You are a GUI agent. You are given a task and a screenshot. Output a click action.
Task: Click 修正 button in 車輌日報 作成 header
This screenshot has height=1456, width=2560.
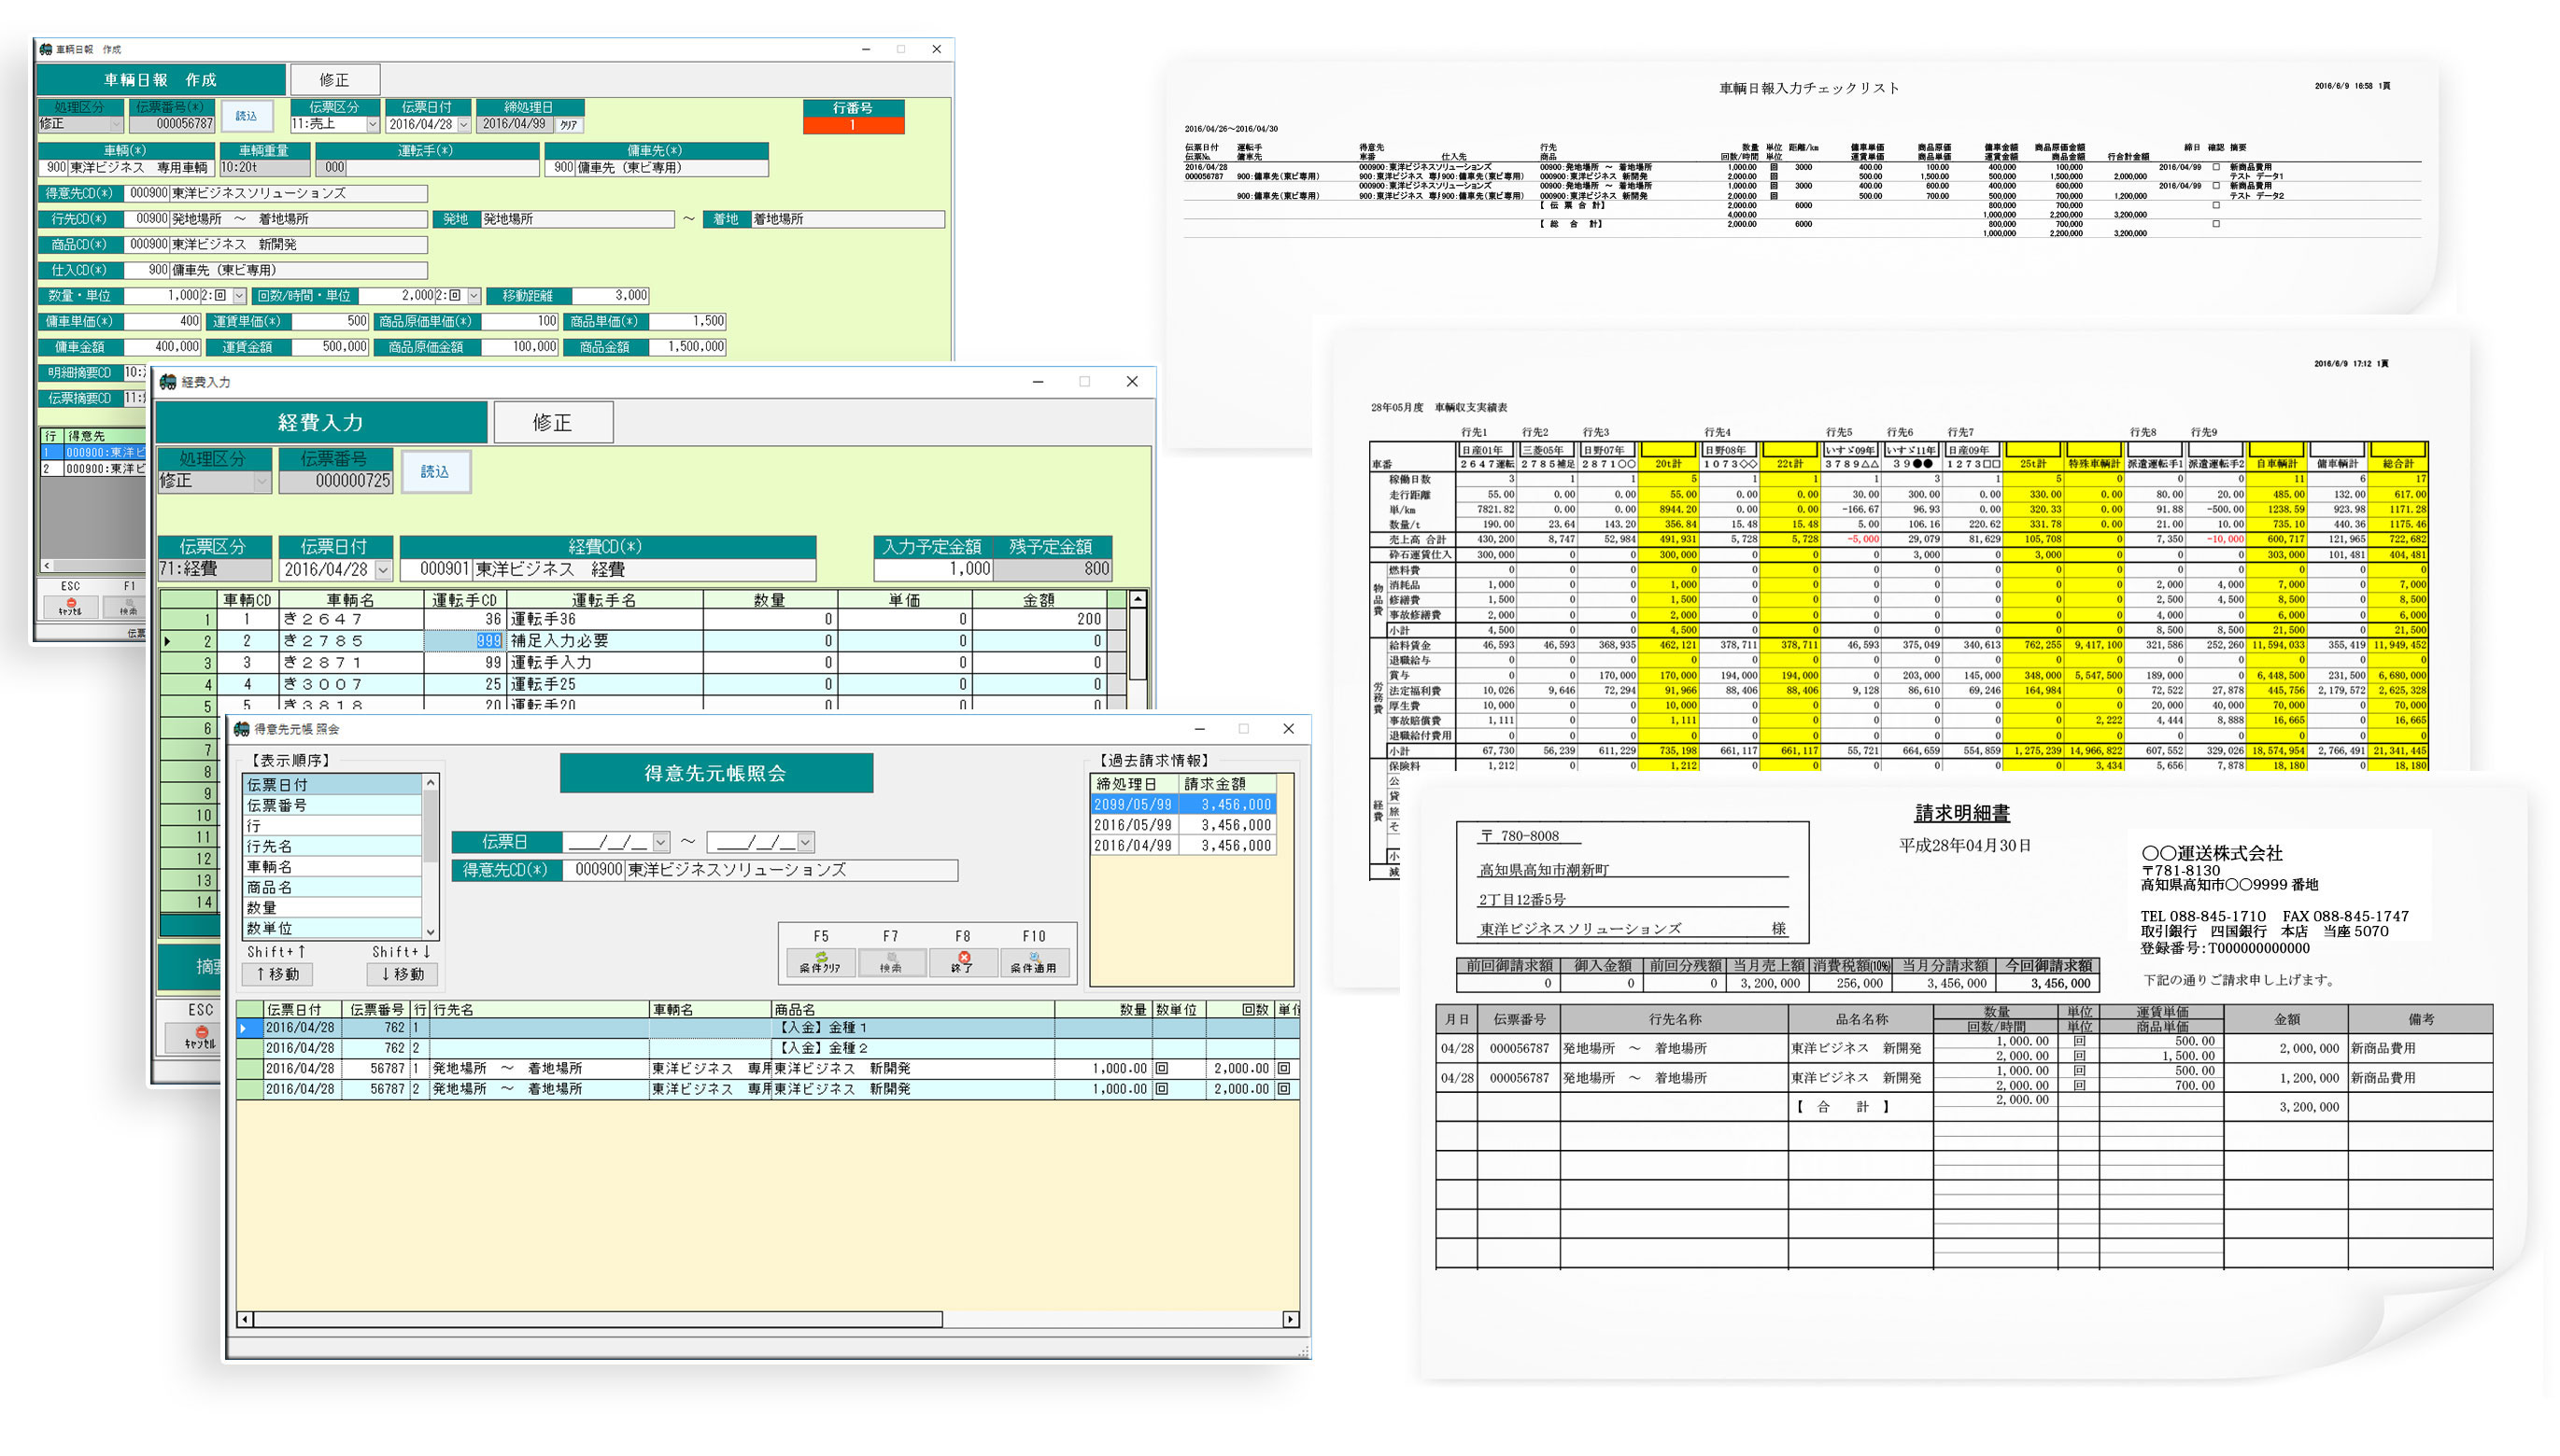click(334, 80)
